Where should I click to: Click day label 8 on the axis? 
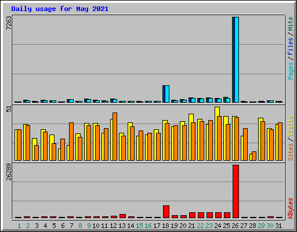coord(80,226)
